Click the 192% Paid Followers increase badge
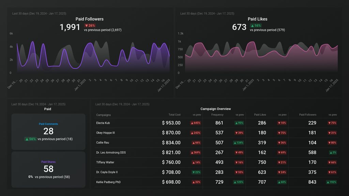 [x=331, y=182]
